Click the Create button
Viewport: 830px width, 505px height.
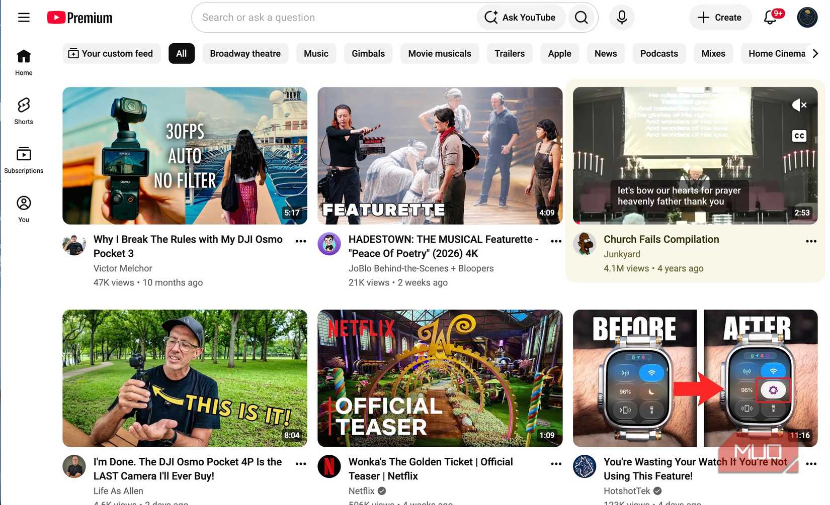(720, 18)
